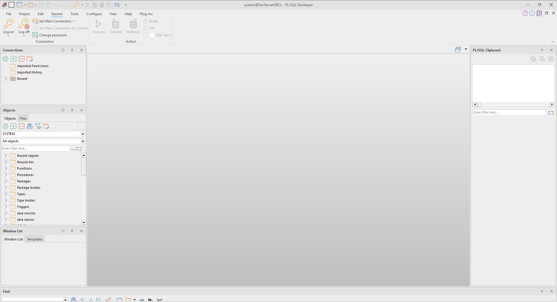557x302 pixels.
Task: Open the quick access toolbar customize arrow
Action: 126,5
